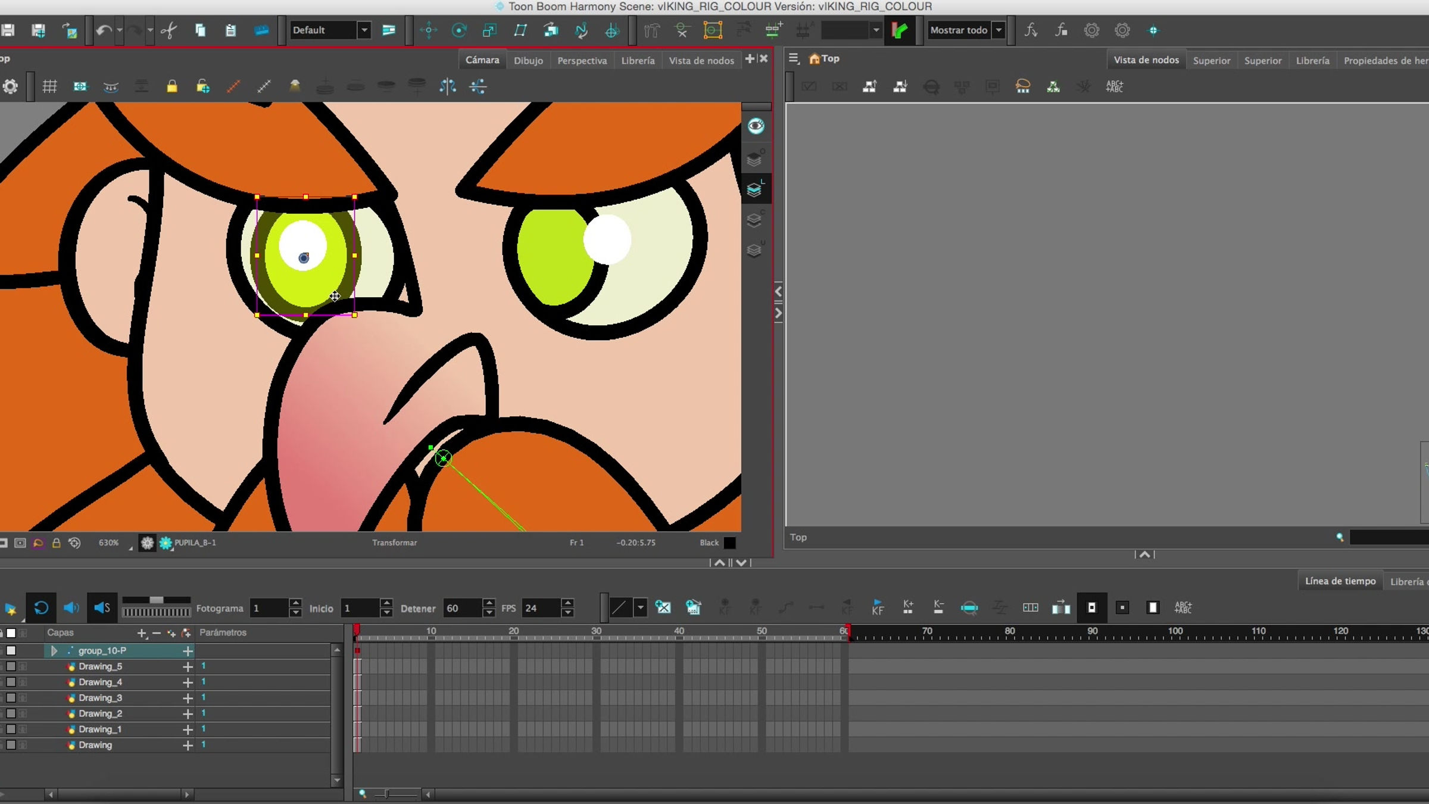Click the eye render view icon beside camera
This screenshot has width=1429, height=804.
click(756, 126)
